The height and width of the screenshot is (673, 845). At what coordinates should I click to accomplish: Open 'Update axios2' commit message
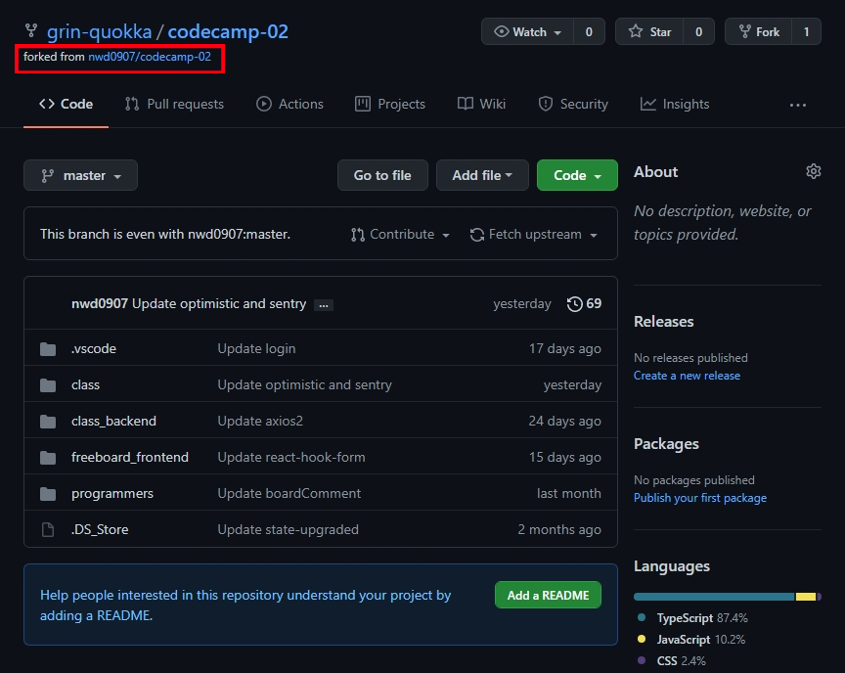pyautogui.click(x=260, y=421)
